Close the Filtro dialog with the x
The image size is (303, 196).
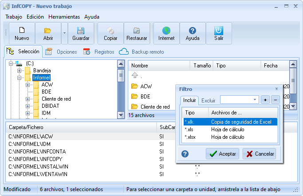276,89
